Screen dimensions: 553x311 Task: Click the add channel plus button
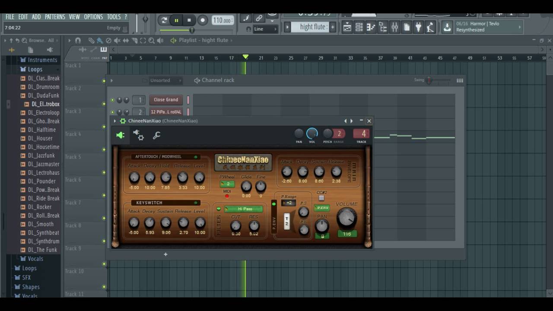coord(165,254)
